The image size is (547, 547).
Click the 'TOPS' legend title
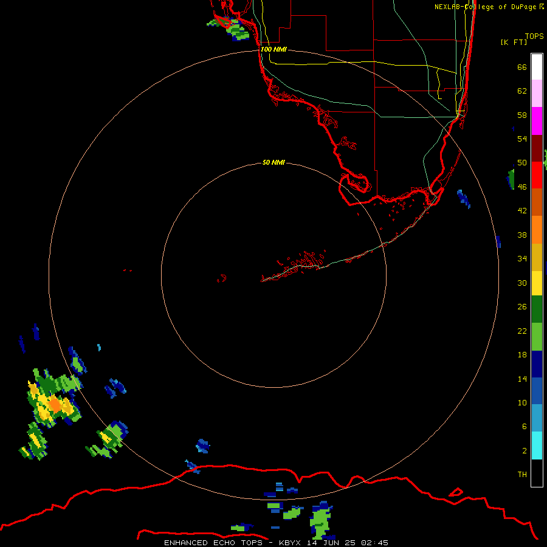[534, 36]
